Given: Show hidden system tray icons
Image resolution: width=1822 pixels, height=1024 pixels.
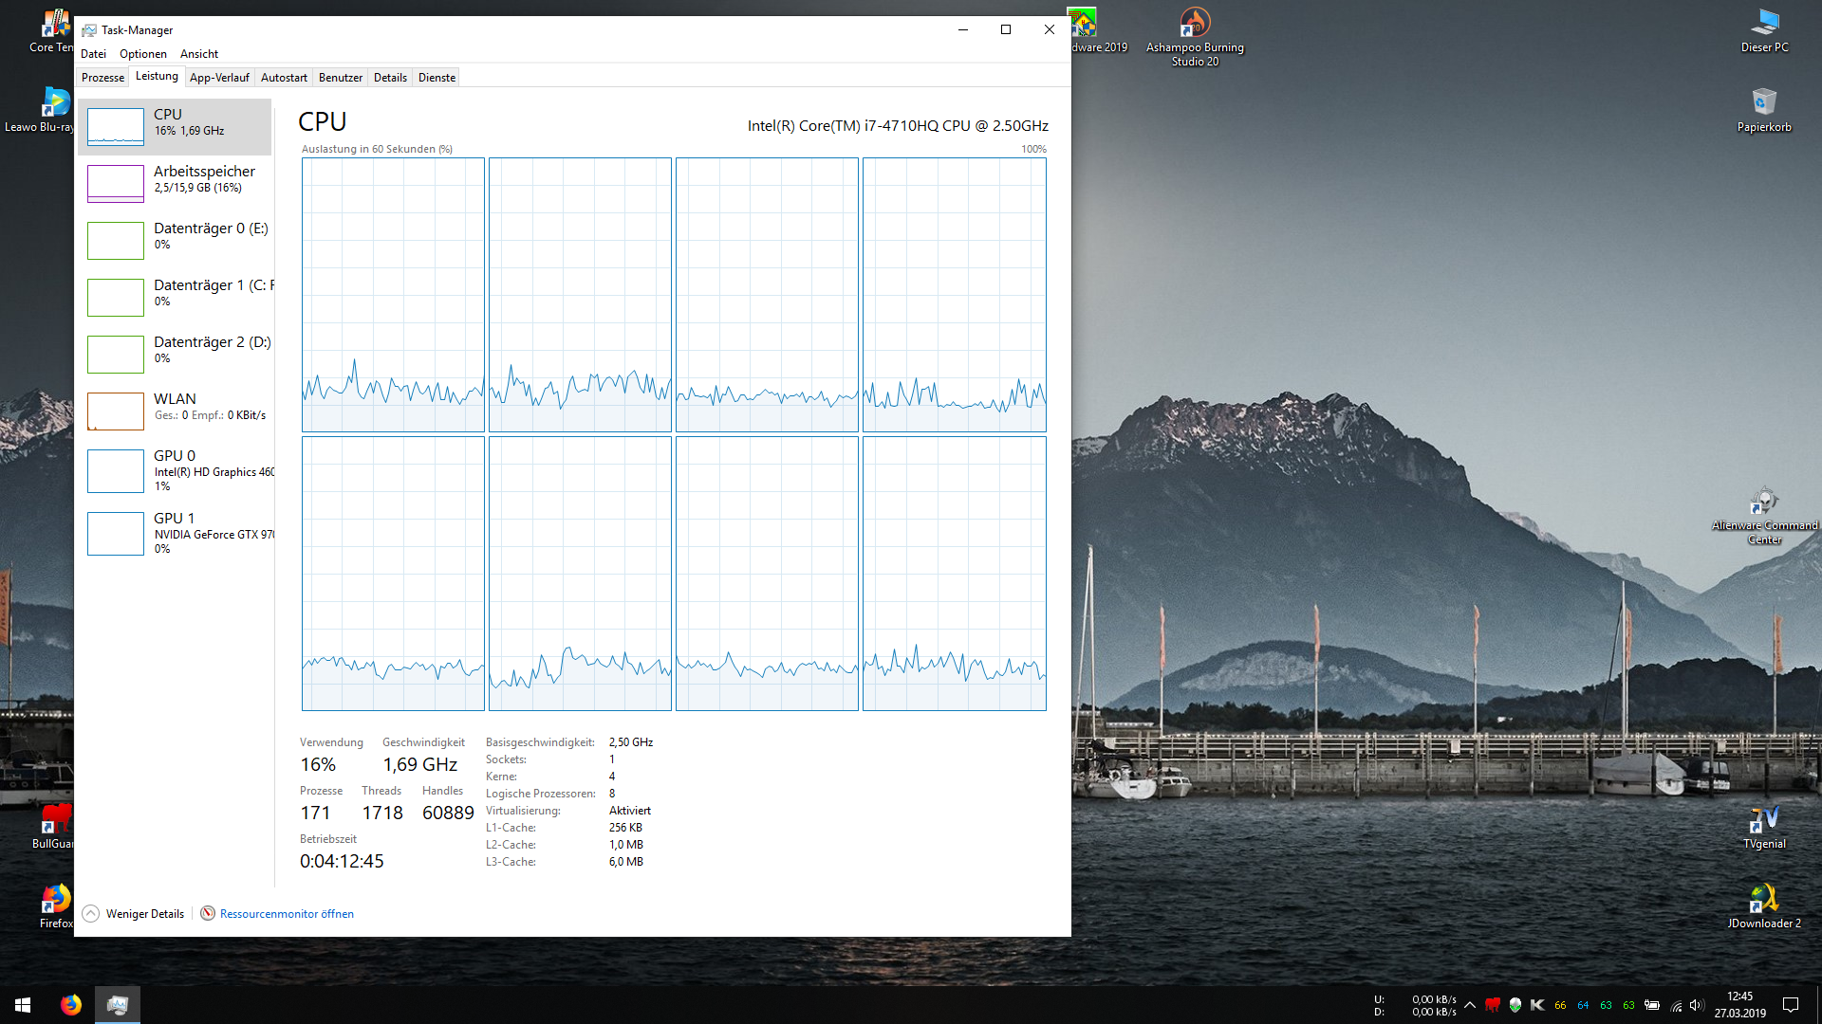Looking at the screenshot, I should tap(1470, 1005).
